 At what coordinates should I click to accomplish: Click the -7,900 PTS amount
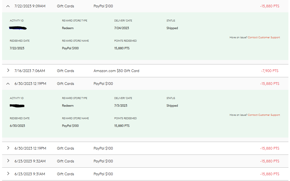click(270, 71)
